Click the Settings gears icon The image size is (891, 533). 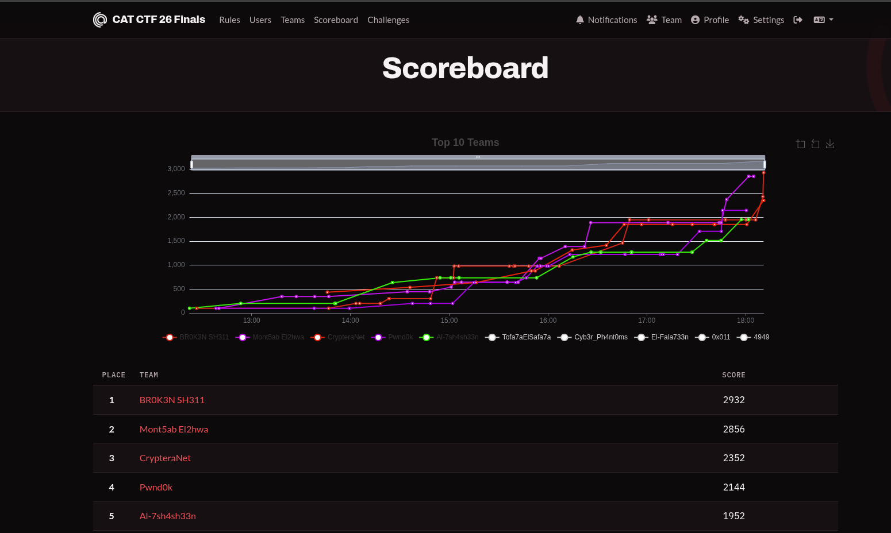744,20
